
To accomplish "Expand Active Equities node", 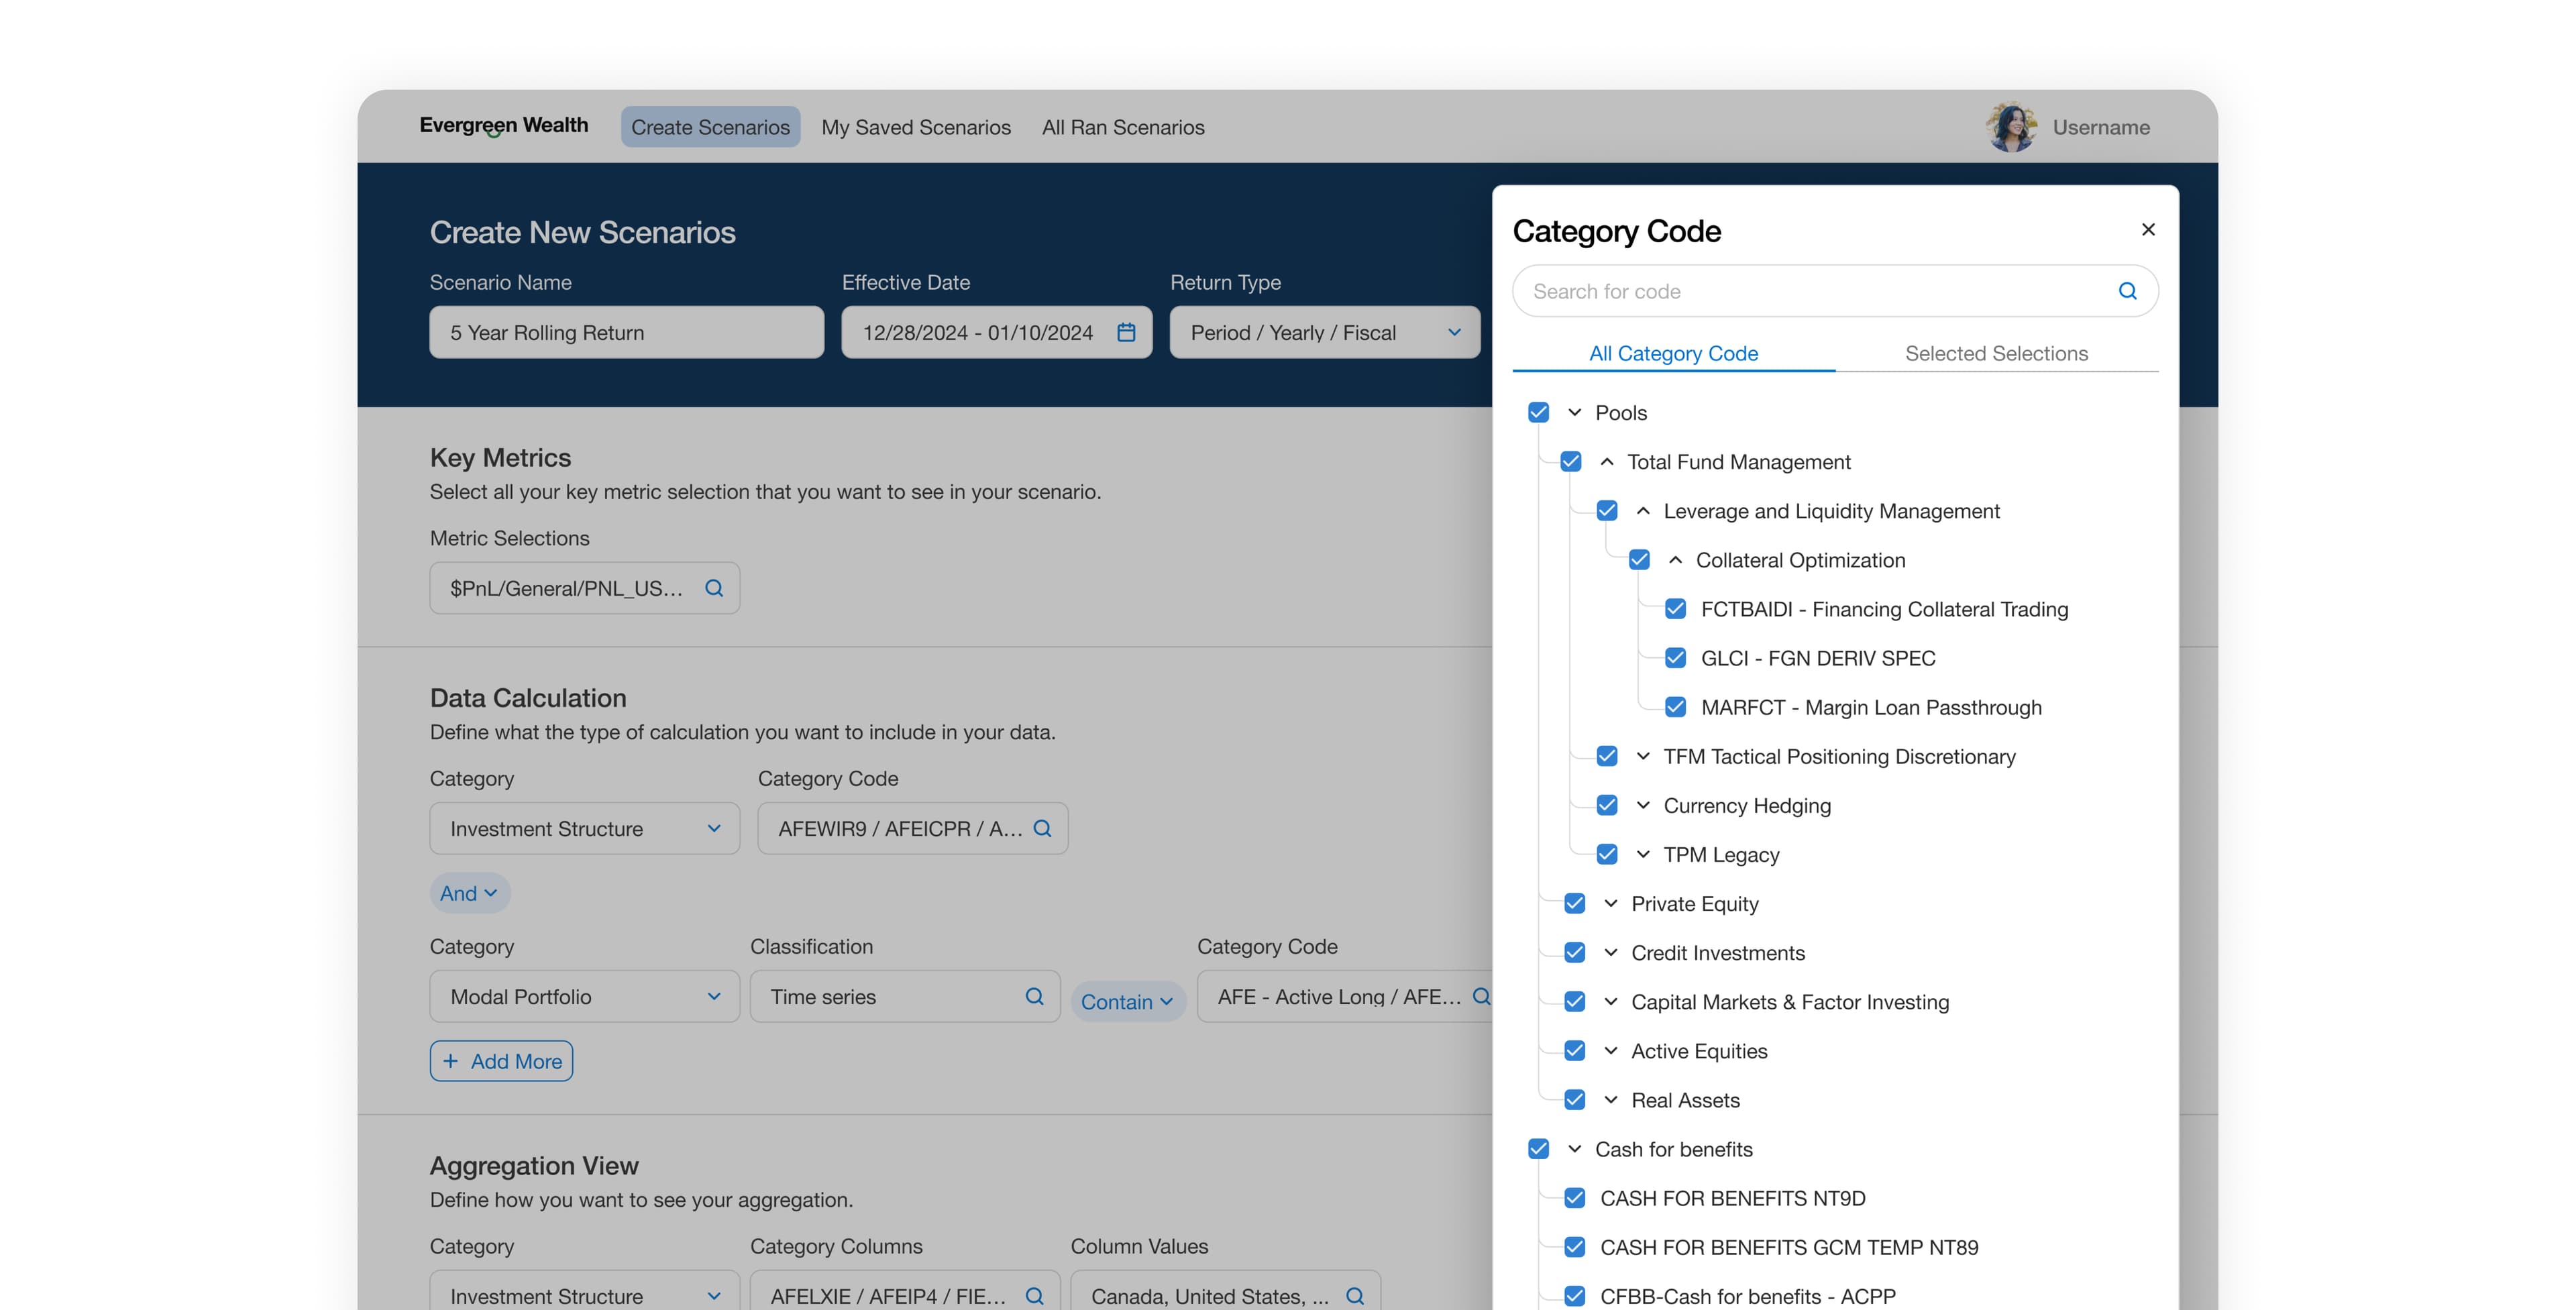I will pos(1611,1050).
